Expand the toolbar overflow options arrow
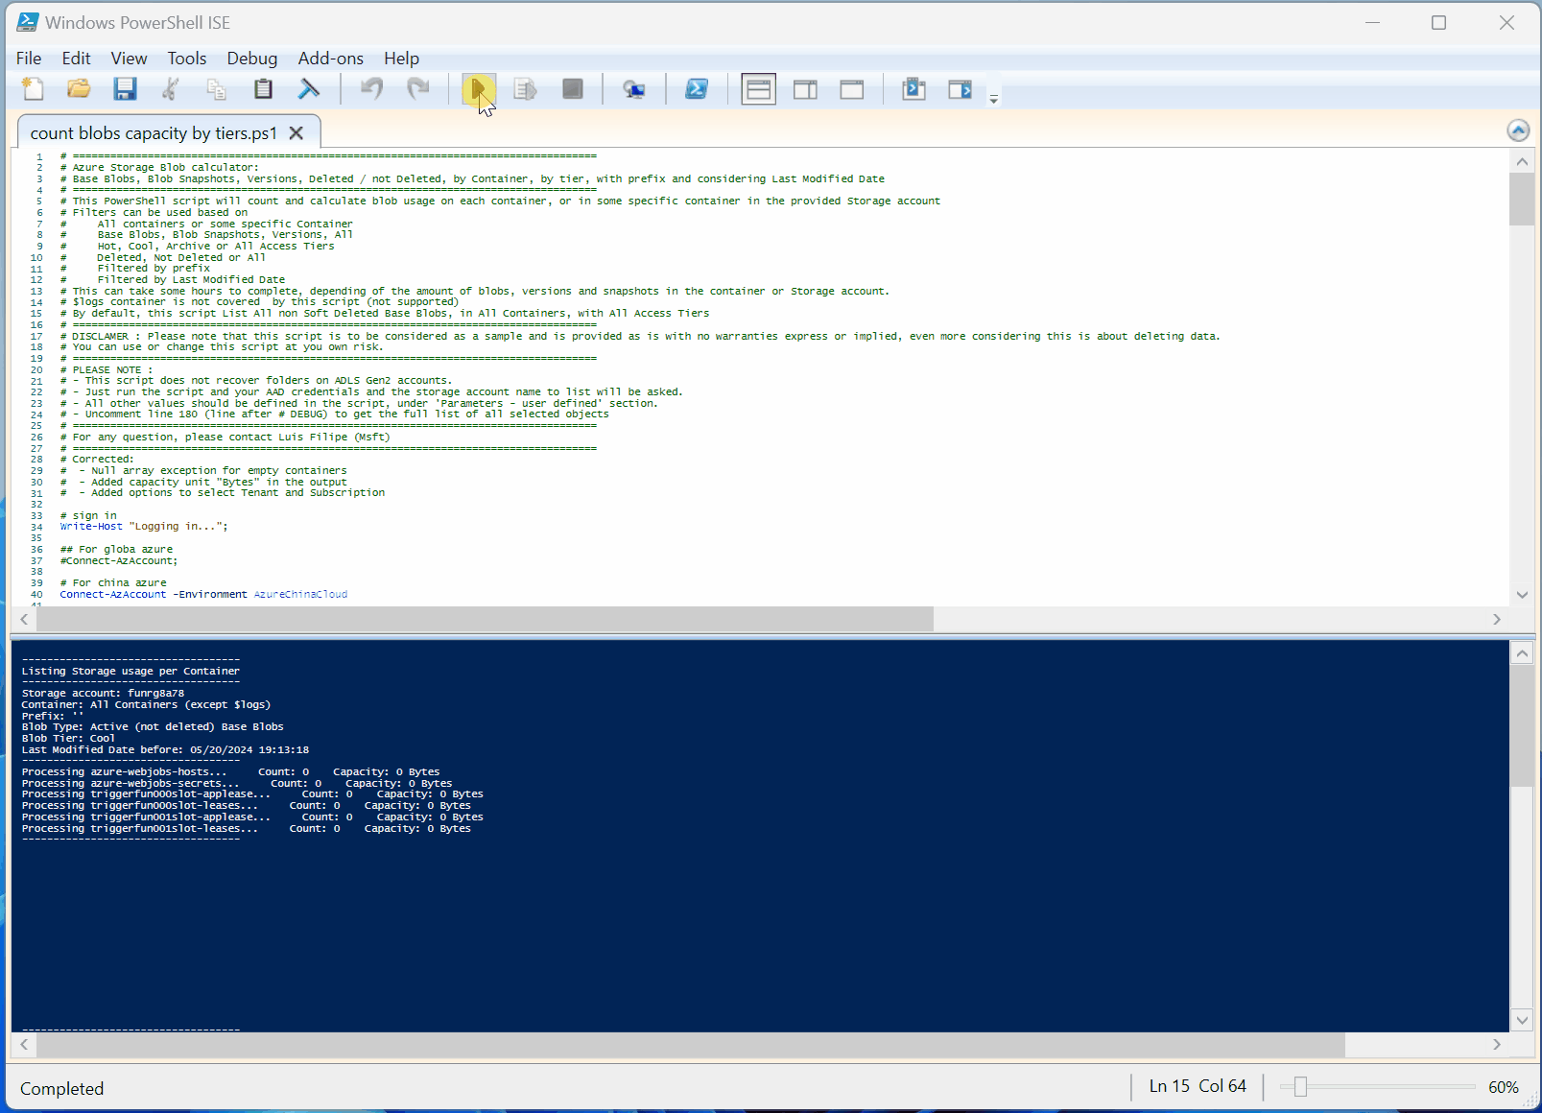1542x1113 pixels. click(994, 99)
